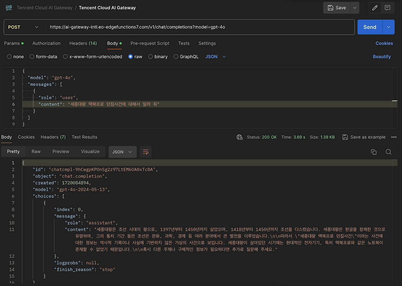This screenshot has width=402, height=286.
Task: Open the response more options ellipsis
Action: [x=394, y=137]
